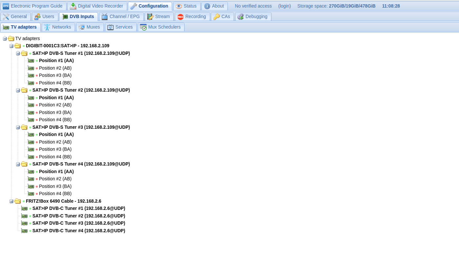The image size is (459, 271).
Task: Click the Channel / EPG television icon
Action: 105,17
